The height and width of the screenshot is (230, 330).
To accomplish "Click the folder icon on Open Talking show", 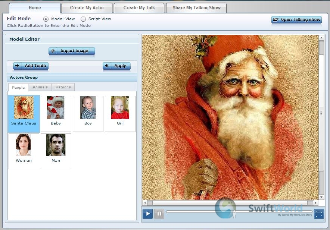I will pyautogui.click(x=275, y=19).
